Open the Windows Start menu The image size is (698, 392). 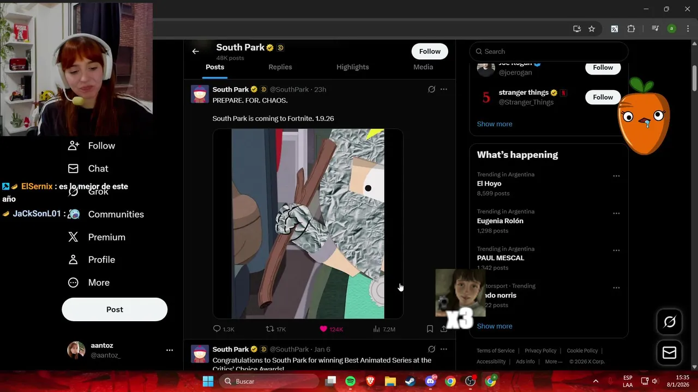tap(208, 381)
